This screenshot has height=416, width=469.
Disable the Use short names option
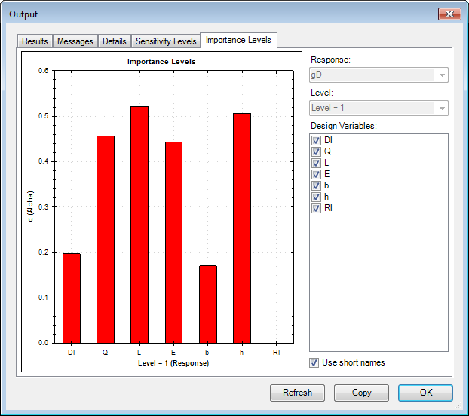click(x=315, y=362)
